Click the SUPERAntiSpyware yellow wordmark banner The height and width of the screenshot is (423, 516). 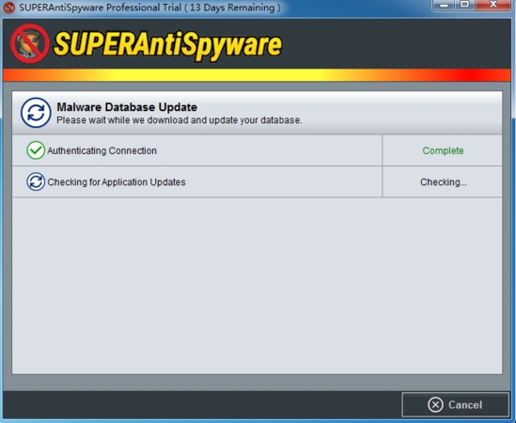[x=168, y=45]
